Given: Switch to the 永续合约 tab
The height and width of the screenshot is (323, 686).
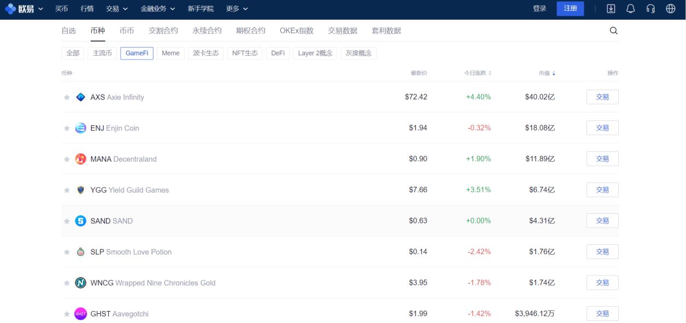Looking at the screenshot, I should tap(207, 31).
